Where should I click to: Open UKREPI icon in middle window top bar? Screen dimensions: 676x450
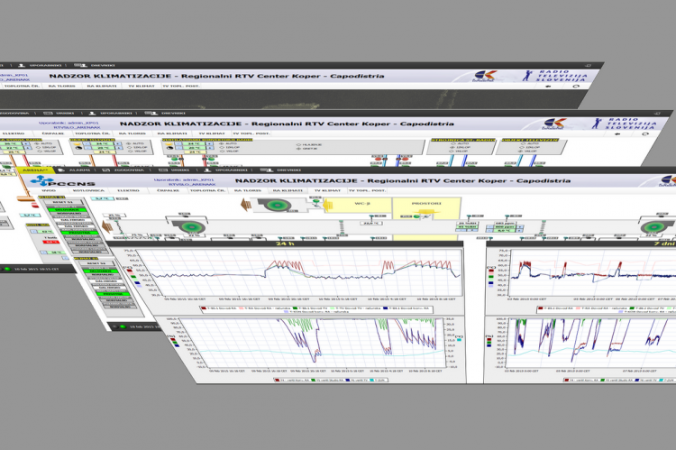tap(48, 113)
